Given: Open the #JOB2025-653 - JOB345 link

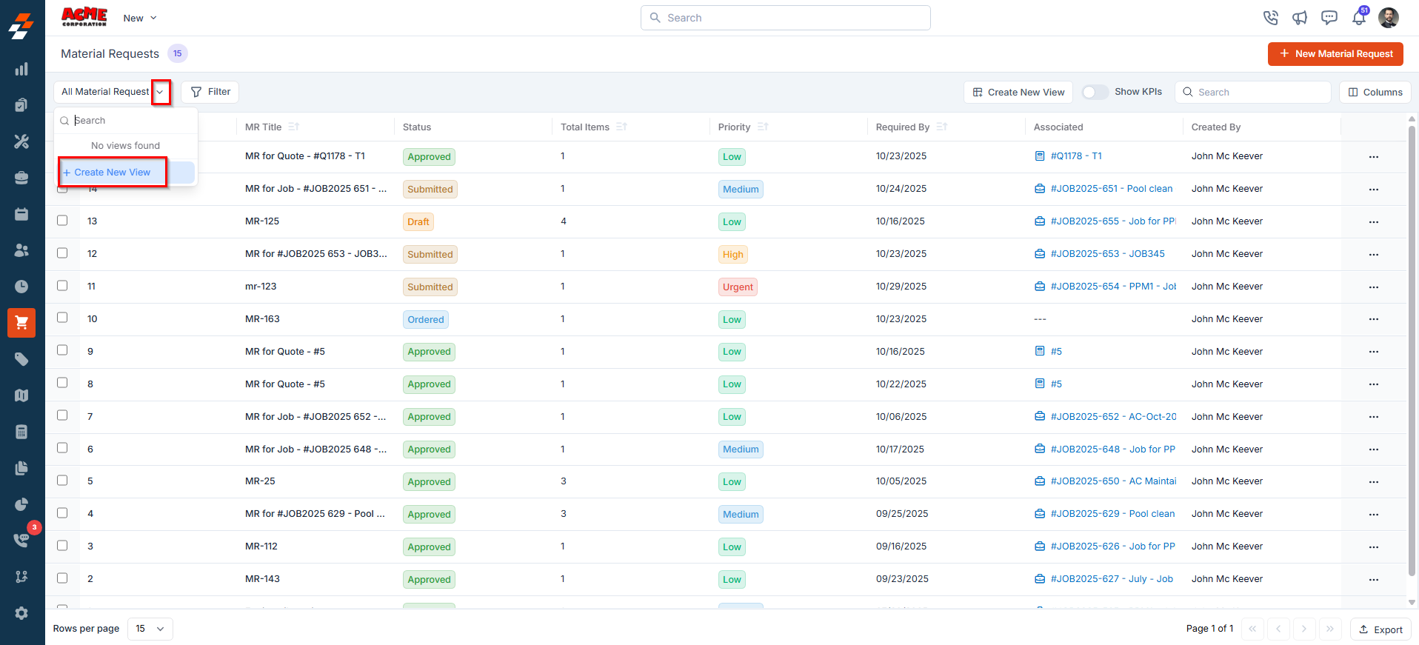Looking at the screenshot, I should pyautogui.click(x=1107, y=254).
